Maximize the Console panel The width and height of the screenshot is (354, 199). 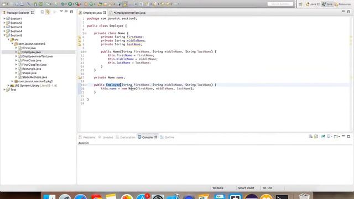[x=348, y=137]
